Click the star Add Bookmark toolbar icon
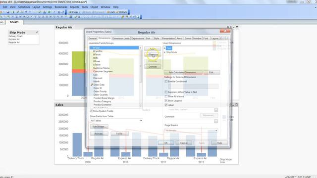This screenshot has height=178, width=317. click(49, 12)
